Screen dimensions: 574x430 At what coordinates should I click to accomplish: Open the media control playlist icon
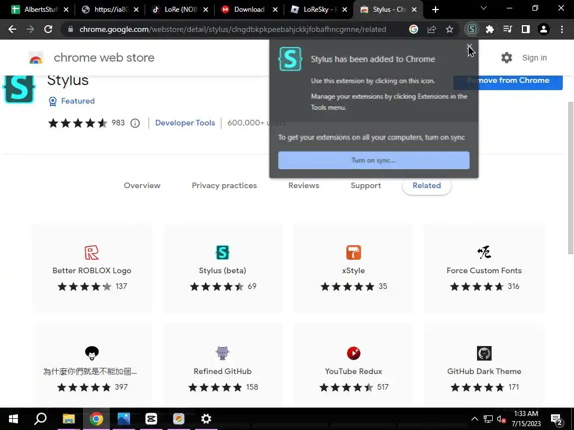[507, 29]
